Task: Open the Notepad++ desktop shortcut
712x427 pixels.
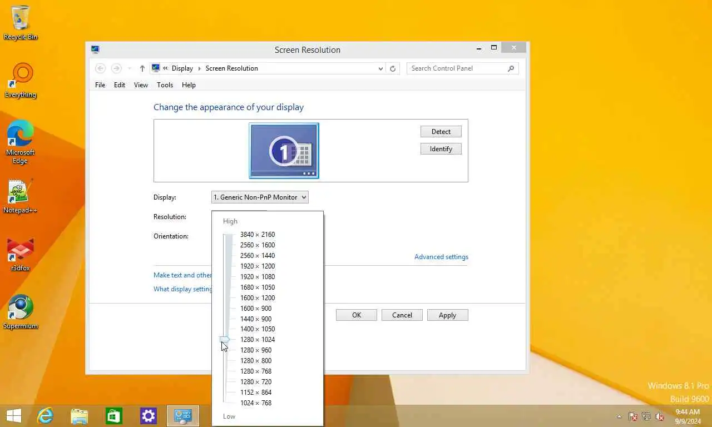Action: (x=21, y=196)
